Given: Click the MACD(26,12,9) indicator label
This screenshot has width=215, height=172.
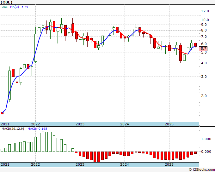Looking at the screenshot, I should [13, 129].
